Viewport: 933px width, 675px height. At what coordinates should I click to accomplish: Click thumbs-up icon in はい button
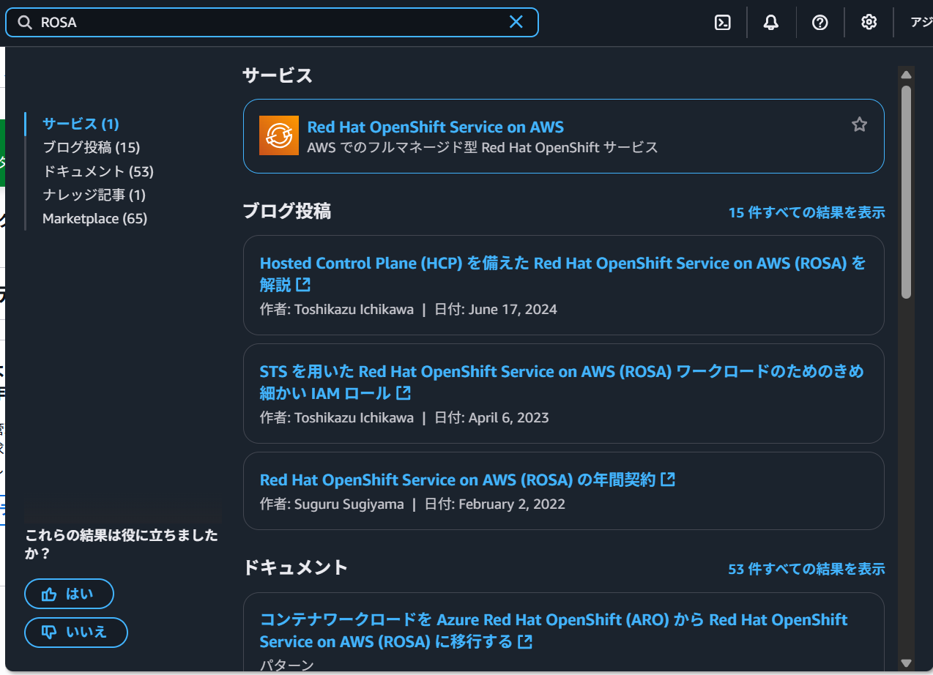49,594
